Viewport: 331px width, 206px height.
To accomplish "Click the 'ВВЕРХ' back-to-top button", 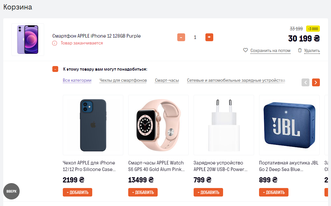I will click(x=11, y=191).
